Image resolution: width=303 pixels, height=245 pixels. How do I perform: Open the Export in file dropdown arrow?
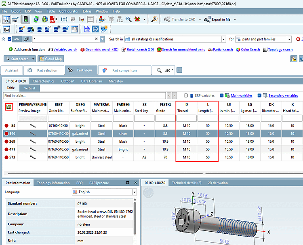(235, 19)
